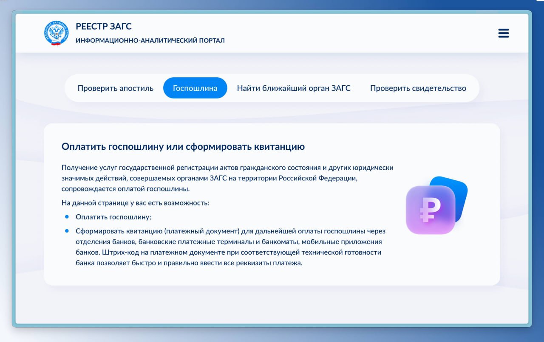544x342 pixels.
Task: Click the purple ruble symbol icon
Action: pos(431,210)
